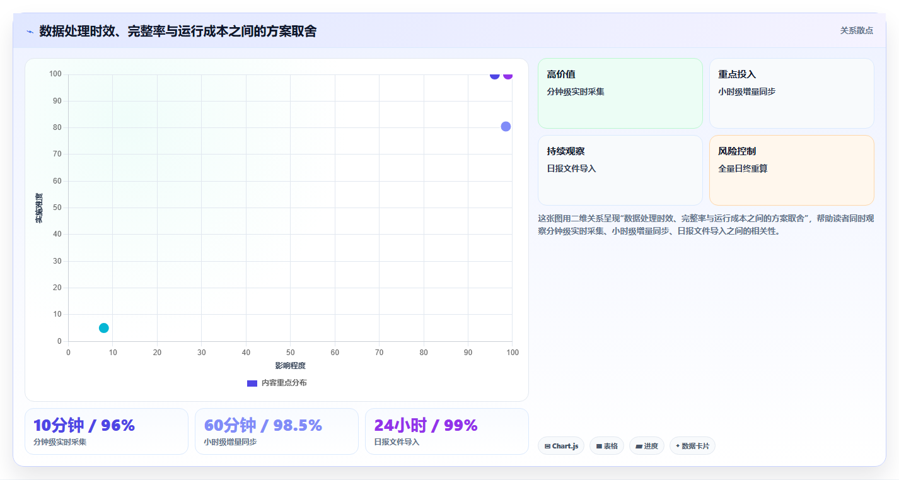Click the 小时级增量同步 caption under 60分钟 / 98.5%
Image resolution: width=899 pixels, height=480 pixels.
tap(230, 442)
